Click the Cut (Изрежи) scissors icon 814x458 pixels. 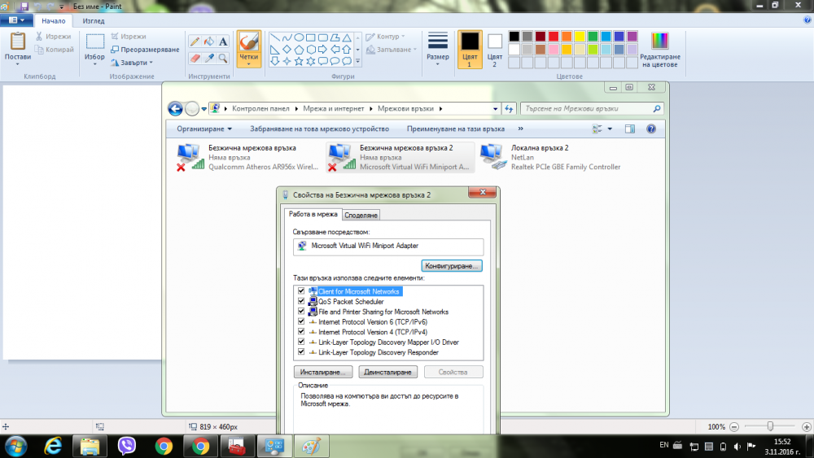coord(39,37)
